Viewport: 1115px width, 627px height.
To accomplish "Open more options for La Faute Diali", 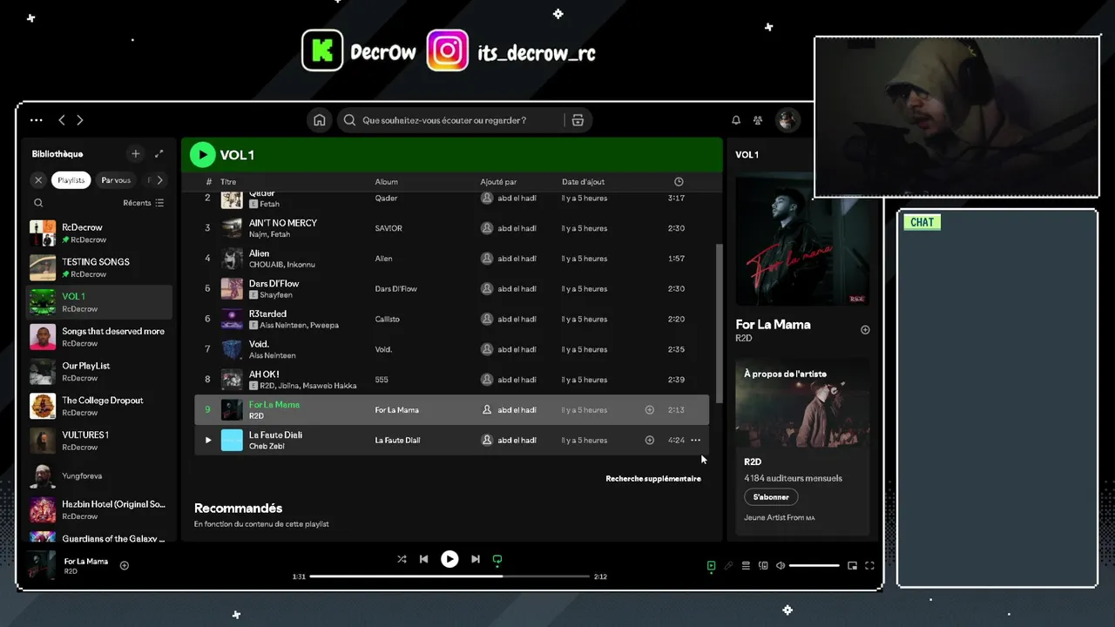I will point(695,440).
